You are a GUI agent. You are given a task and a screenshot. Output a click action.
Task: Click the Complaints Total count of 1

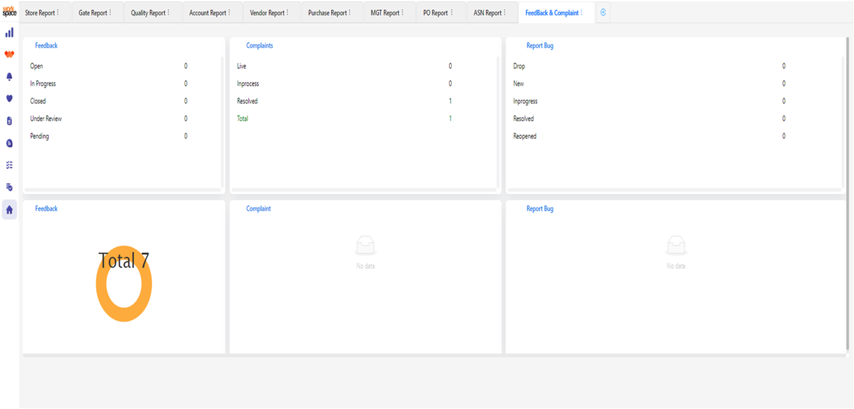pos(450,119)
